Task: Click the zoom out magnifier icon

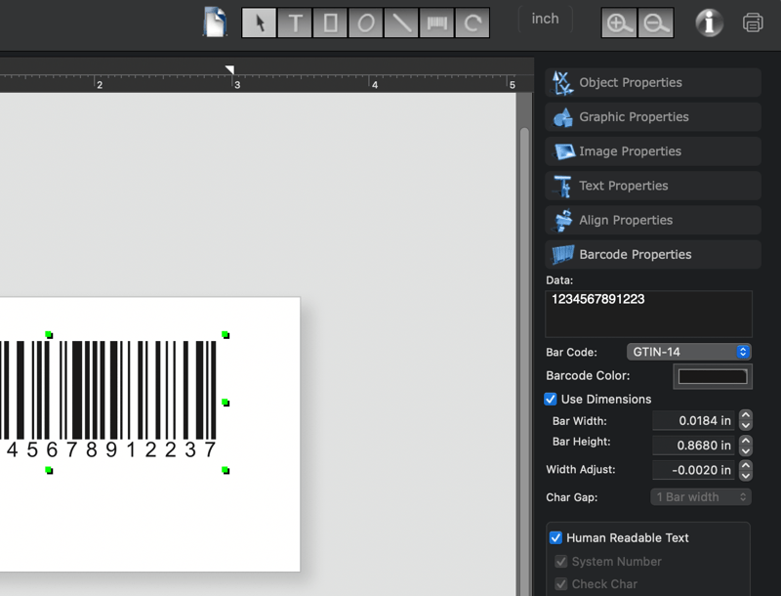Action: [x=655, y=21]
